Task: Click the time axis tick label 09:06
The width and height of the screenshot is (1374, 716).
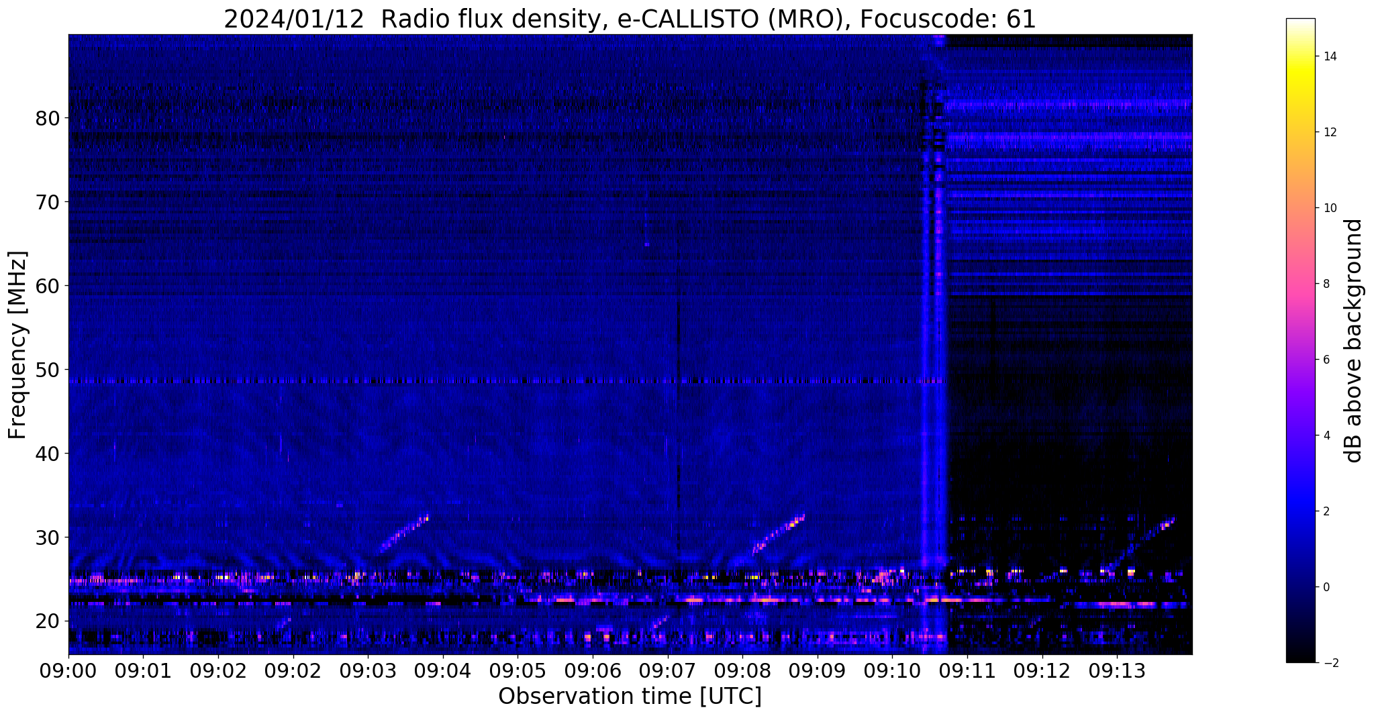Action: [592, 670]
